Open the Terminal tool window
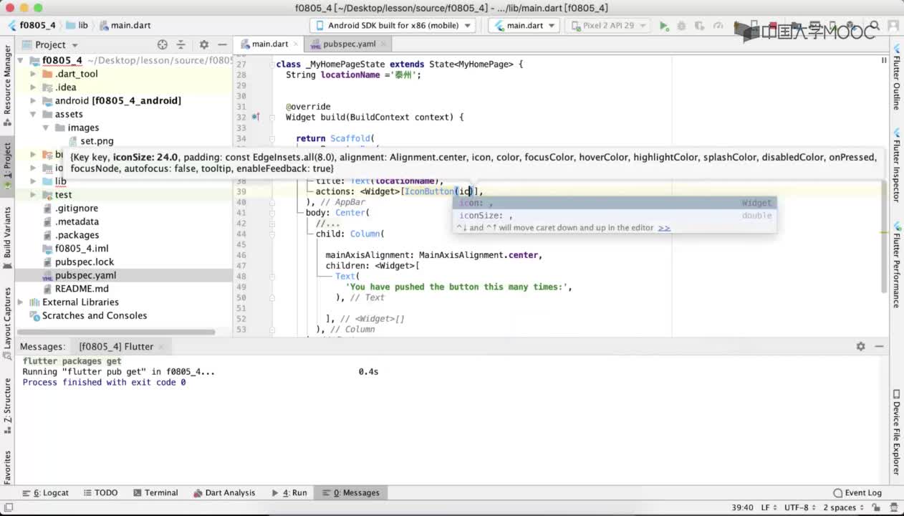Image resolution: width=904 pixels, height=516 pixels. (x=155, y=492)
